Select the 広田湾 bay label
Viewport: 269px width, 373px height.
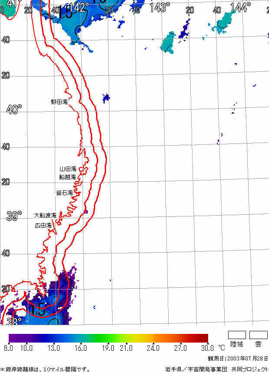[x=43, y=225]
